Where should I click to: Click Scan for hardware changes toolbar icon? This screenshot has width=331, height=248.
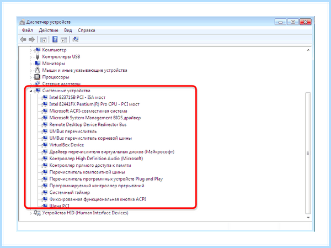76,39
